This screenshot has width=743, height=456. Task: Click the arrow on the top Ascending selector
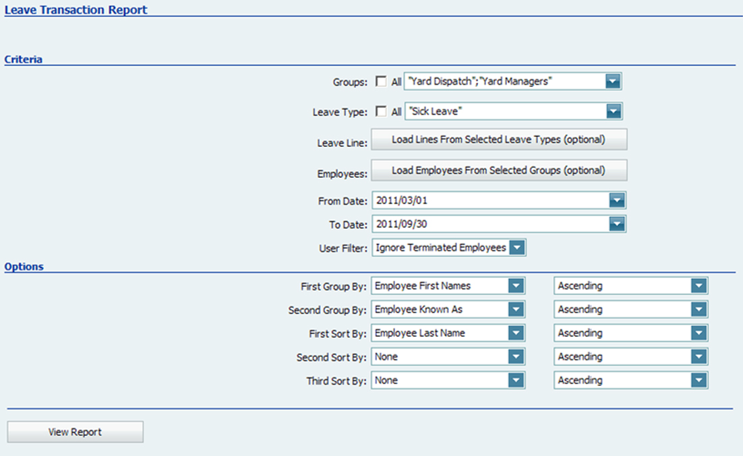pyautogui.click(x=699, y=285)
